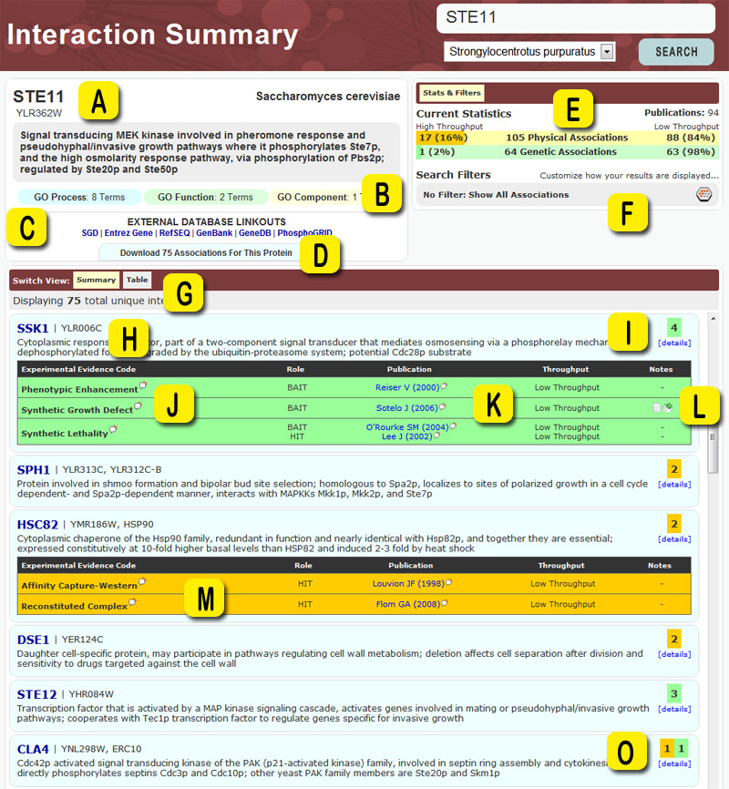This screenshot has height=789, width=729.
Task: Switch to the Table view tab
Action: click(x=137, y=281)
